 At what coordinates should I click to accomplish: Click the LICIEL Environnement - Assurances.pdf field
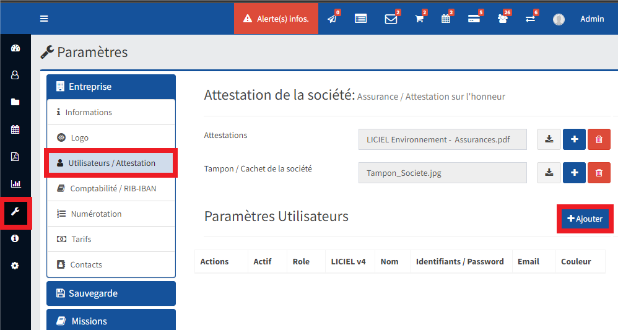[442, 139]
